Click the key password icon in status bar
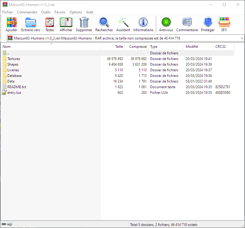This screenshot has height=228, width=245. click(x=9, y=224)
